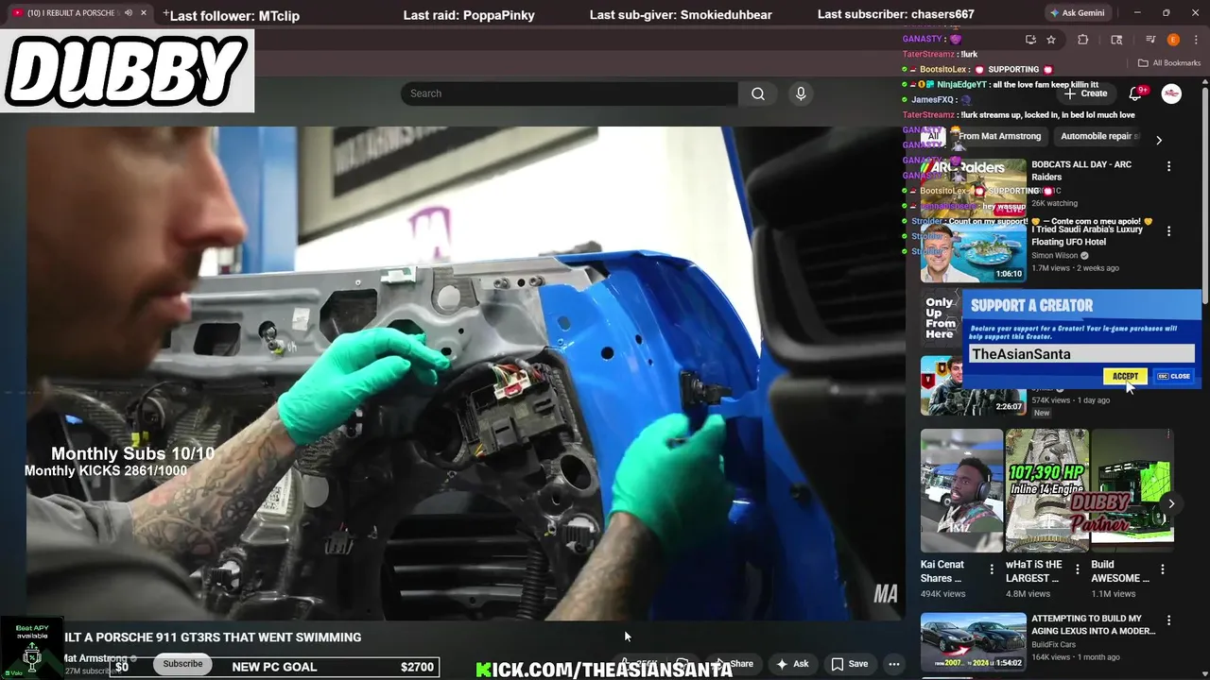
Task: Bookmark this page with the star icon
Action: coord(1051,40)
